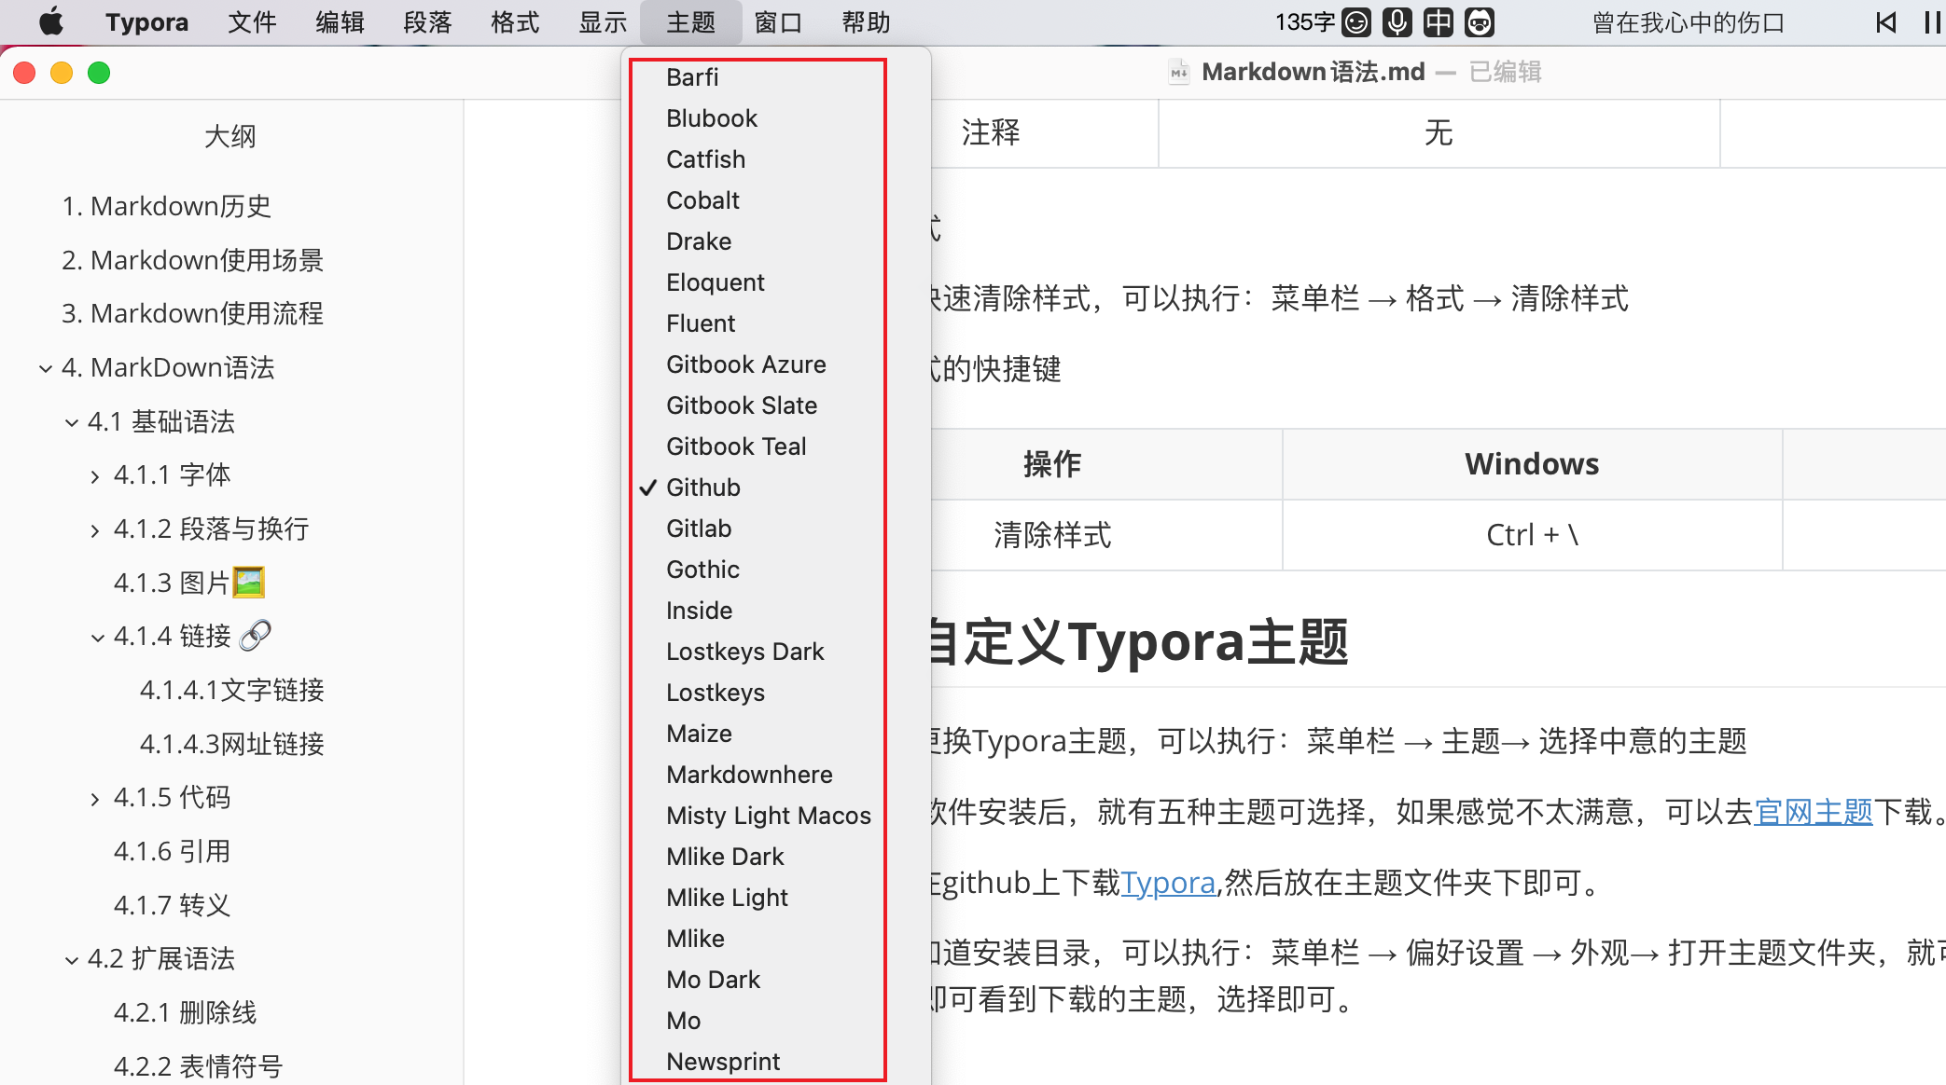Open the 编辑 menu
The height and width of the screenshot is (1085, 1946).
click(x=340, y=21)
